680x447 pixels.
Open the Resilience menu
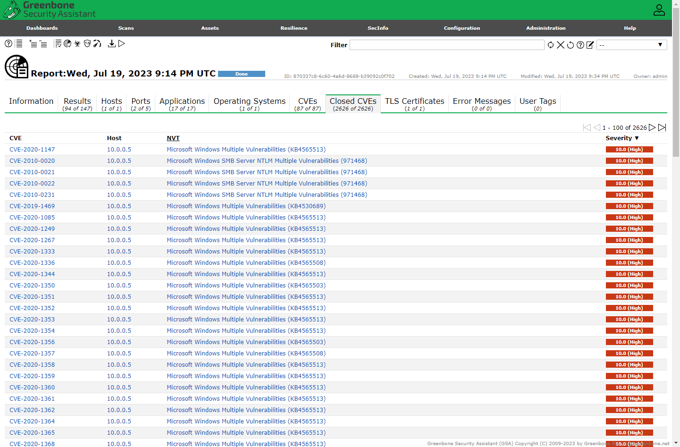point(294,28)
